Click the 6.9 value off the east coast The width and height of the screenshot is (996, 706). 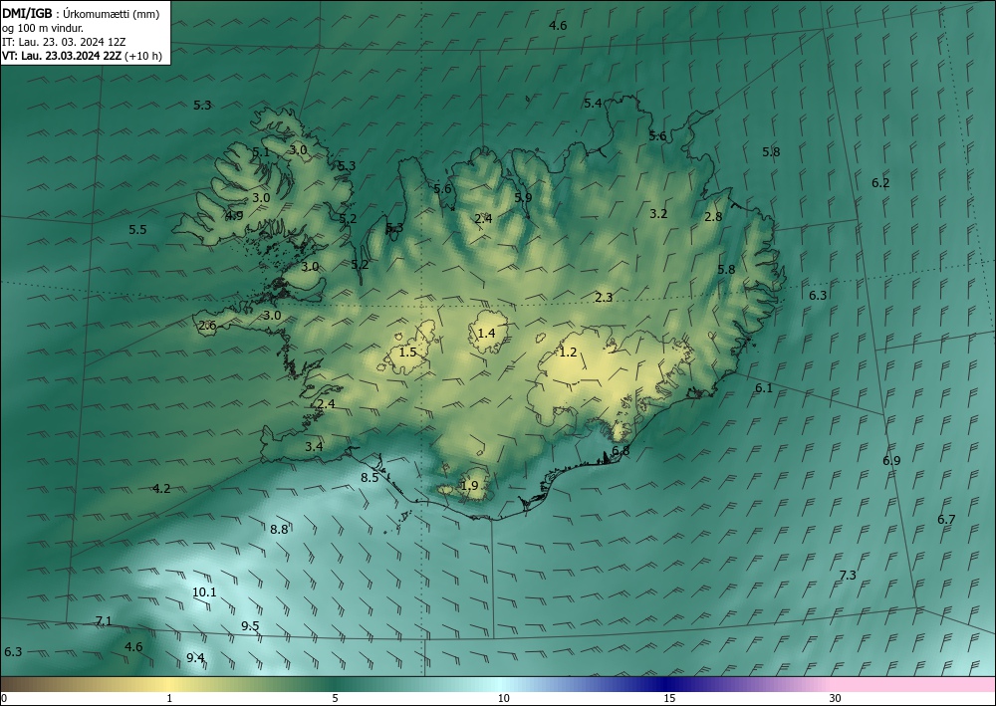pos(891,460)
